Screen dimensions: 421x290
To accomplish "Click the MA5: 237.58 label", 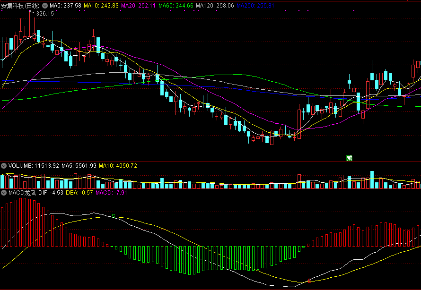I will (x=65, y=6).
